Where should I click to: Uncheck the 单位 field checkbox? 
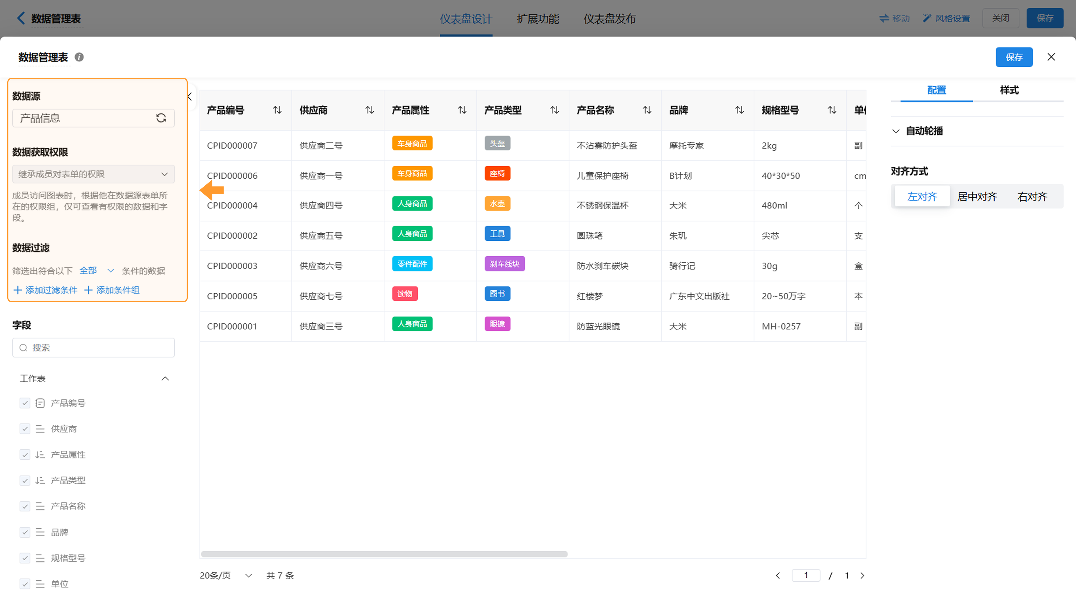click(x=25, y=584)
